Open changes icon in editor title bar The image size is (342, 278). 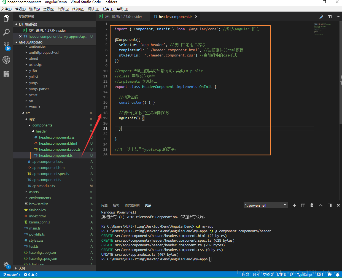pos(321,17)
